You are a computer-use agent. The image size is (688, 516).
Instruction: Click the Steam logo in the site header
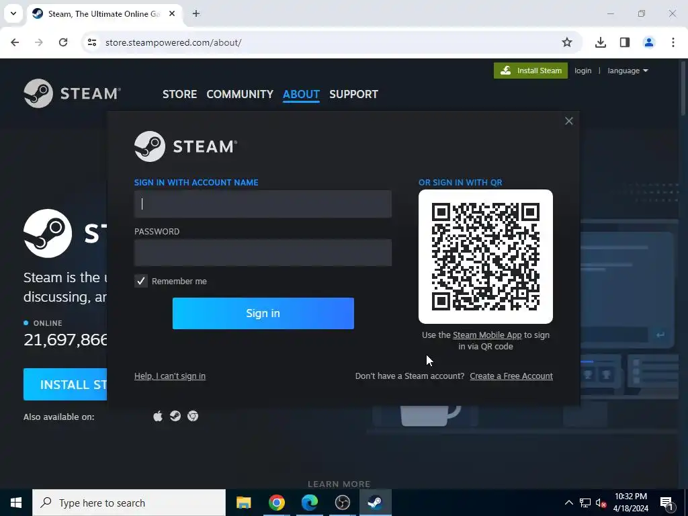coord(73,93)
